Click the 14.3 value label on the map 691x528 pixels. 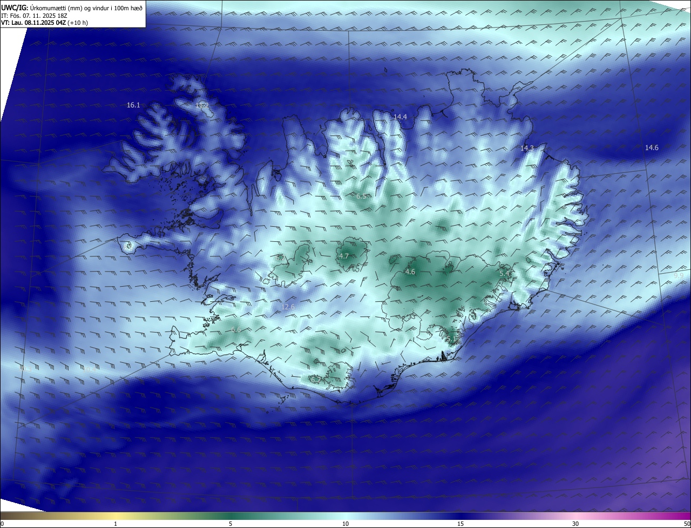click(x=527, y=148)
